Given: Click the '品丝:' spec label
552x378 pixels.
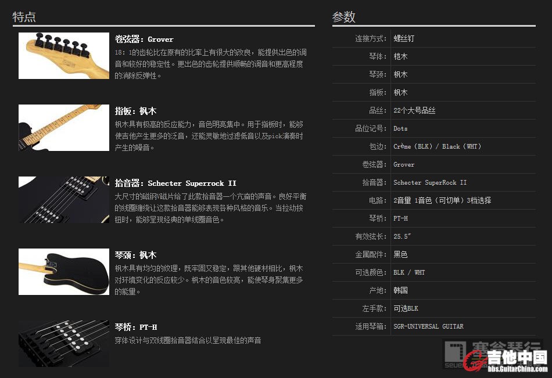Looking at the screenshot, I should [378, 110].
